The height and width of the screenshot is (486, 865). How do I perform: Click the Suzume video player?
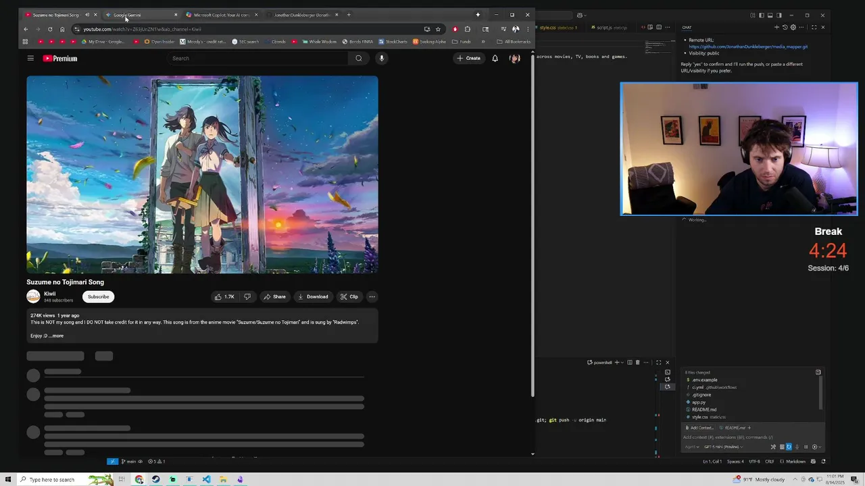pos(202,174)
